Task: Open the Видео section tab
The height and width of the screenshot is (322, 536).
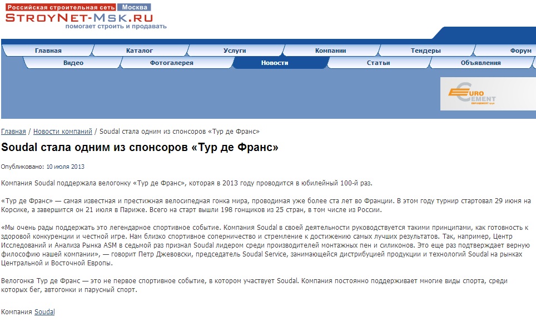Action: tap(73, 63)
